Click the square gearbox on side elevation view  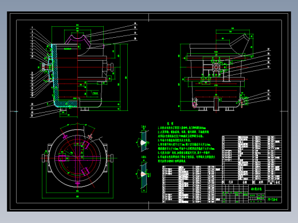point(216,67)
